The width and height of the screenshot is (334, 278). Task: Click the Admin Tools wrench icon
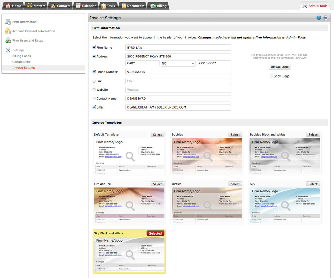(305, 6)
